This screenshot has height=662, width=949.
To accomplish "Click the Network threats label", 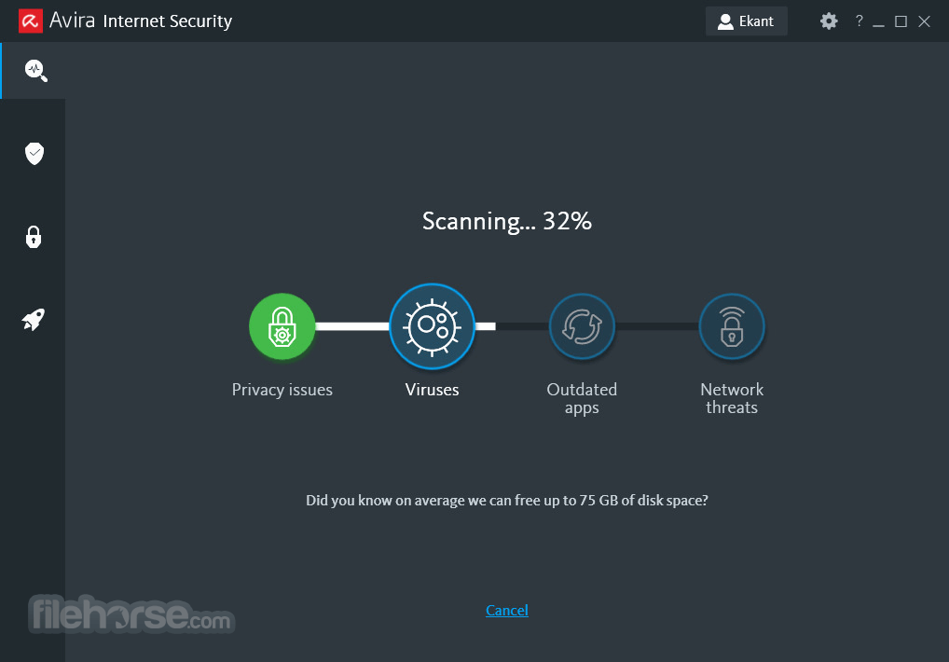I will pyautogui.click(x=732, y=398).
